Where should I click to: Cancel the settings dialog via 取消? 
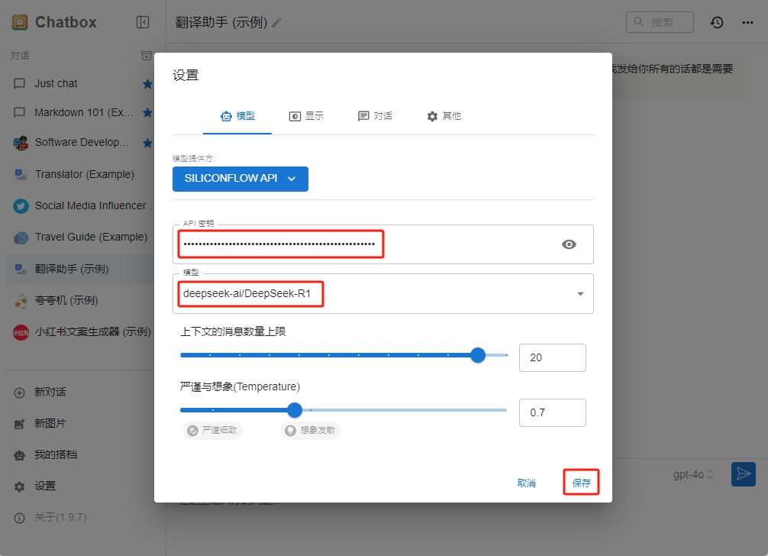point(527,482)
